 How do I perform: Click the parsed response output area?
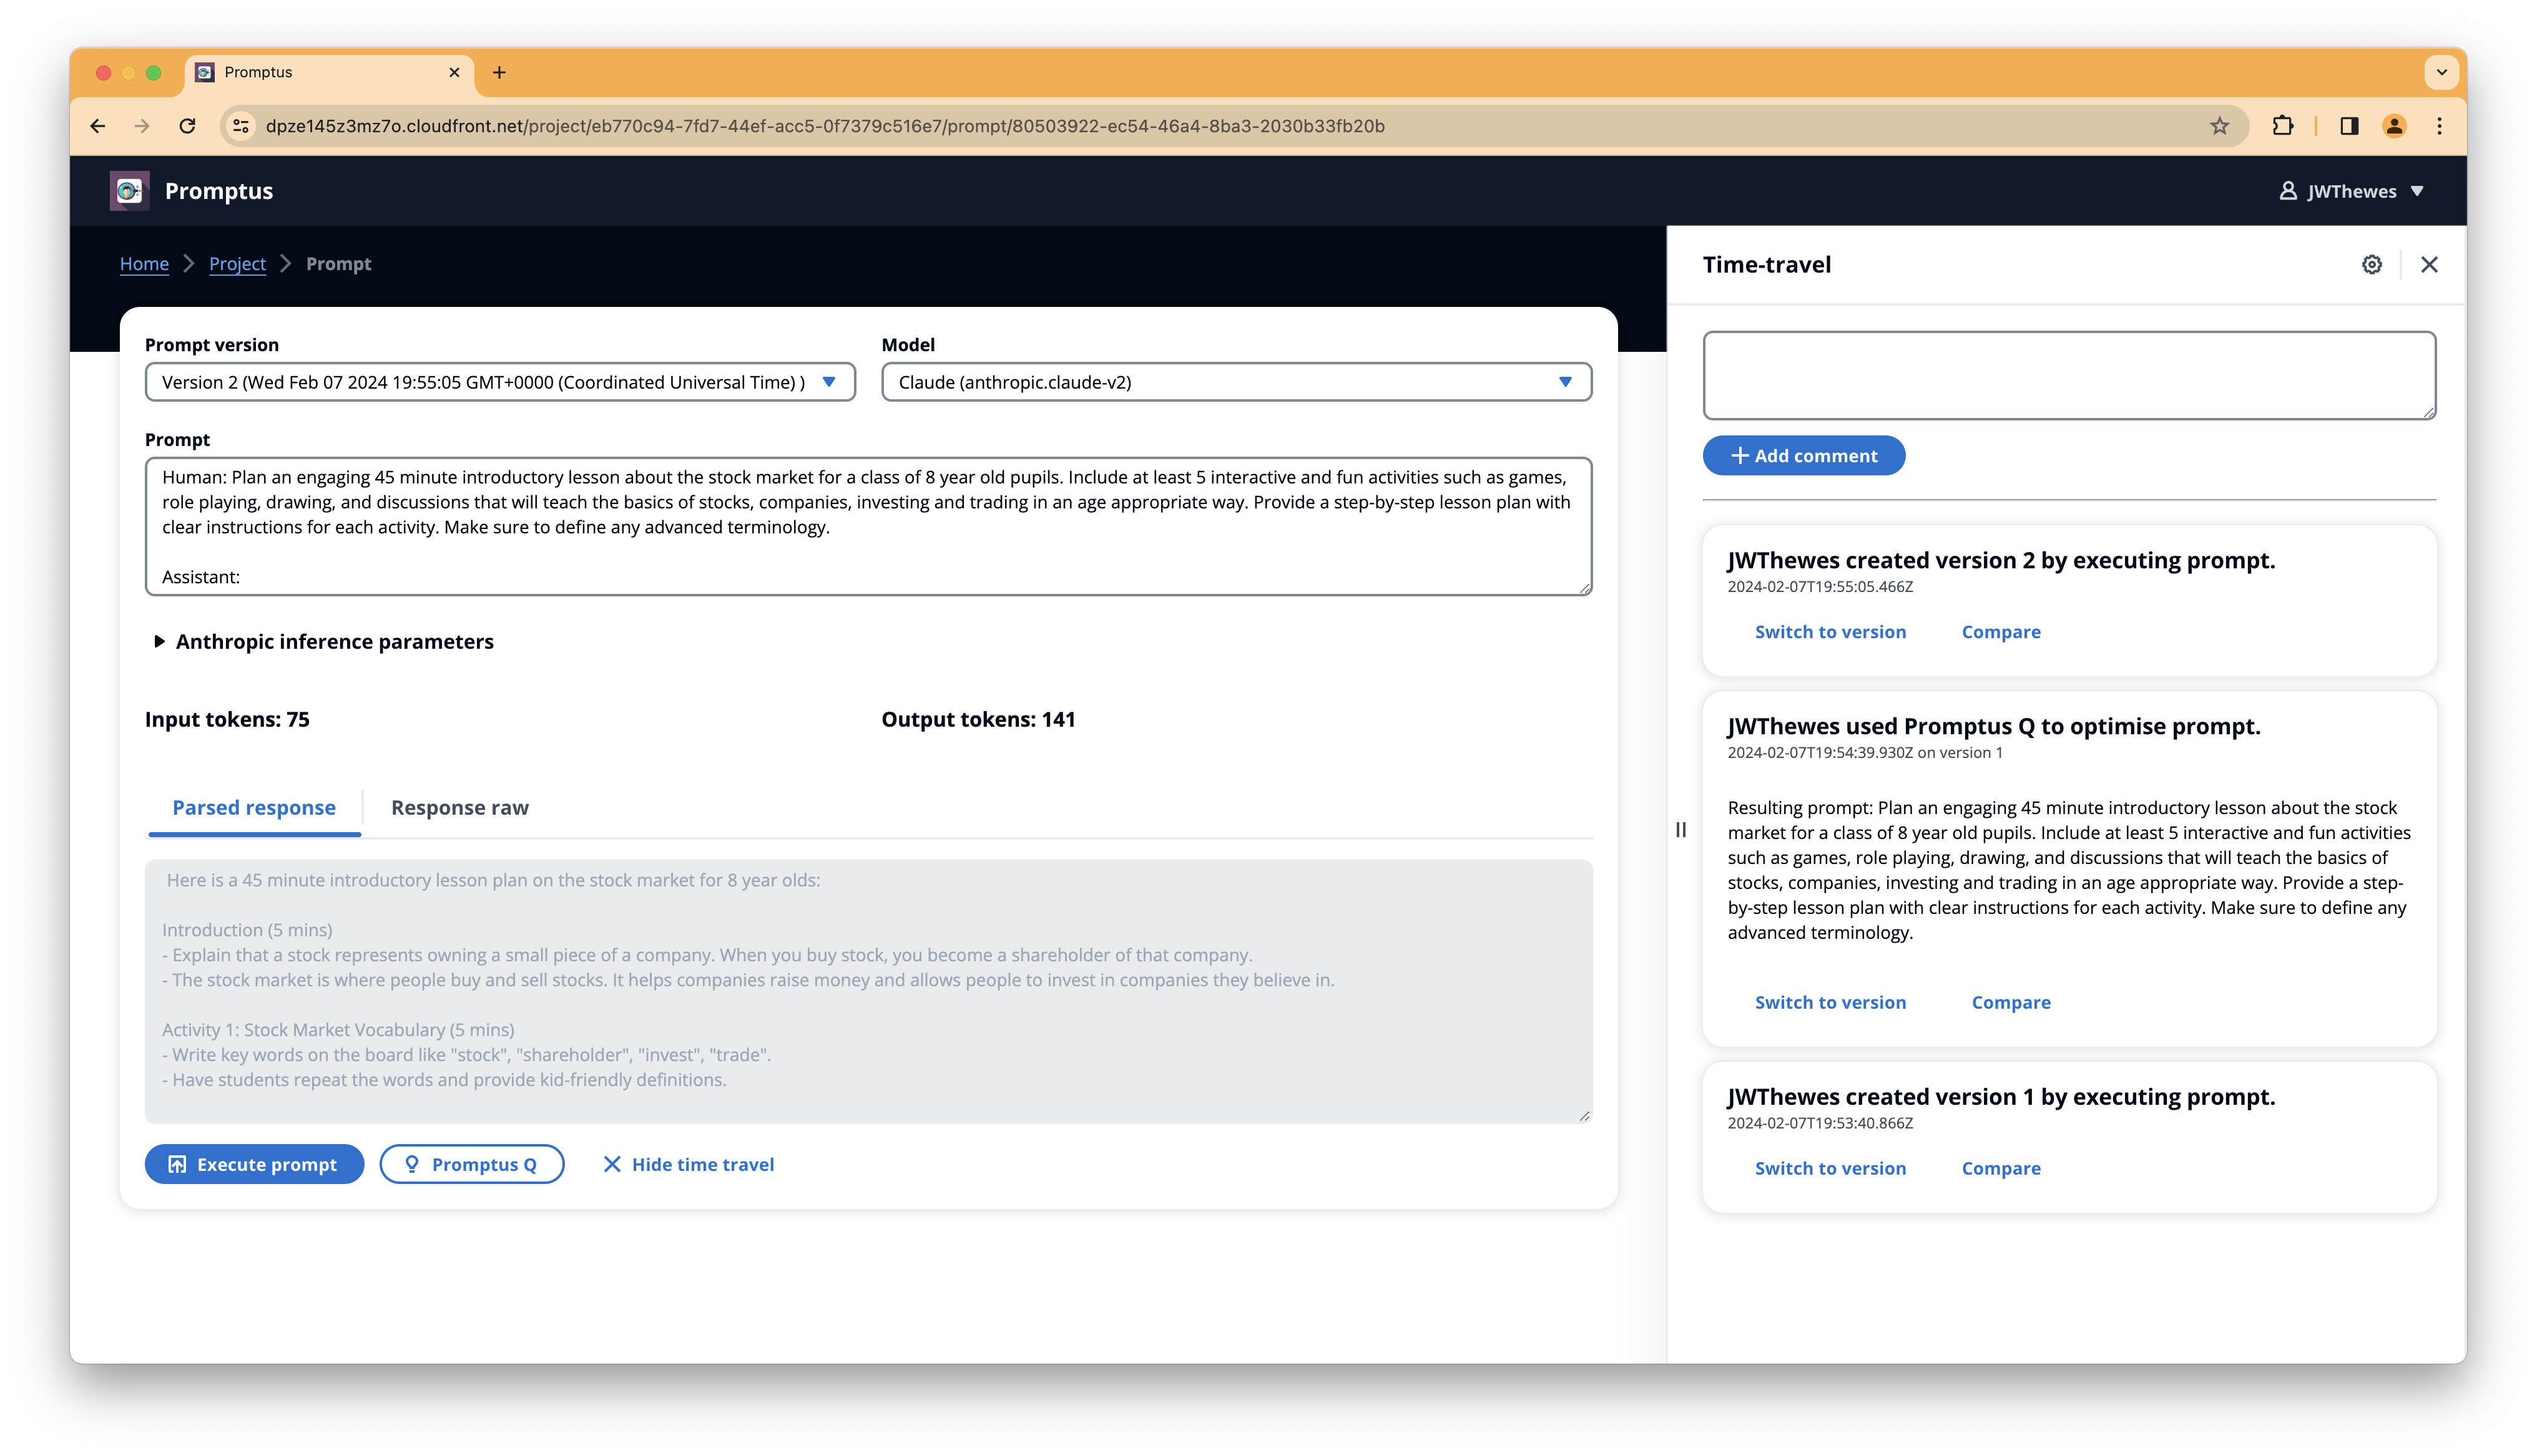click(x=868, y=991)
